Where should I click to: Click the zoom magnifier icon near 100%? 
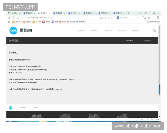click(x=152, y=119)
